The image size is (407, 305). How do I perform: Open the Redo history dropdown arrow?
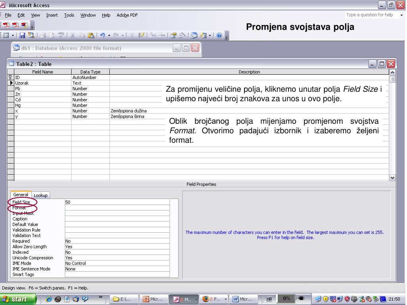[x=122, y=35]
